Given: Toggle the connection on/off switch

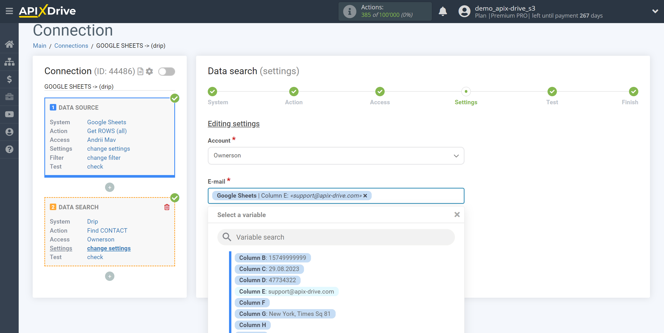Looking at the screenshot, I should [167, 71].
